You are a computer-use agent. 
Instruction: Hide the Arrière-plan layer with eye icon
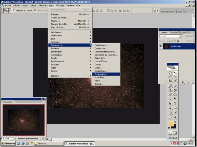click(161, 46)
